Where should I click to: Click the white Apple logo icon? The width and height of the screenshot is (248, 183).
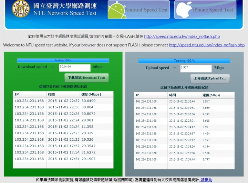(184, 10)
